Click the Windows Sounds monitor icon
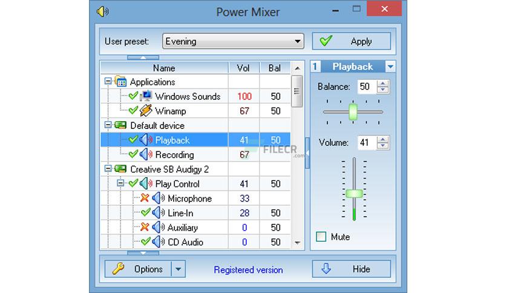 (x=146, y=96)
